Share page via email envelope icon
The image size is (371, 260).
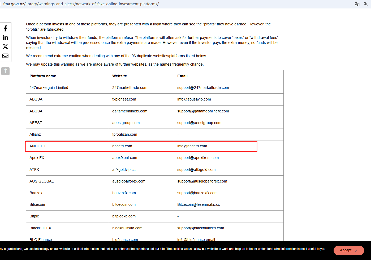pos(5,56)
